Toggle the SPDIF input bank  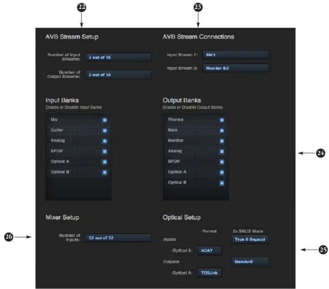pos(104,151)
